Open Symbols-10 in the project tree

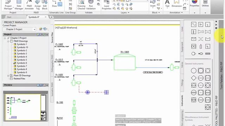click(22, 48)
